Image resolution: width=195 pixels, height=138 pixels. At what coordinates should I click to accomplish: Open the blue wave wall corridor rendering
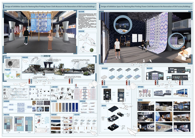coord(164,116)
